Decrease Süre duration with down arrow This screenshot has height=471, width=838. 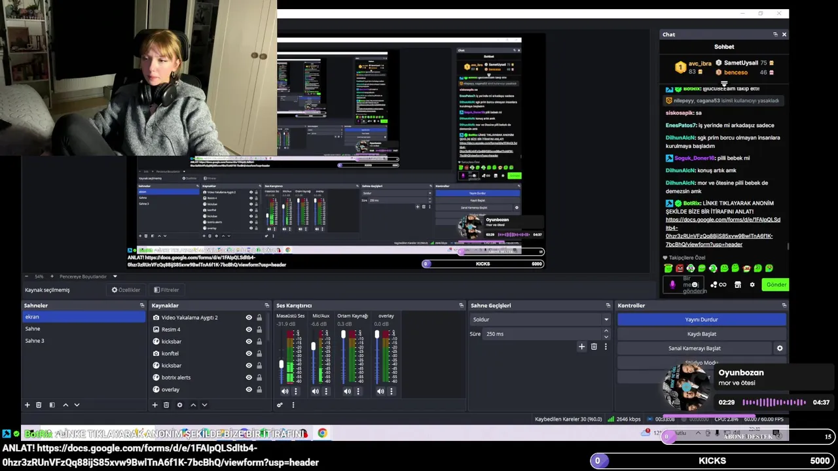click(606, 336)
